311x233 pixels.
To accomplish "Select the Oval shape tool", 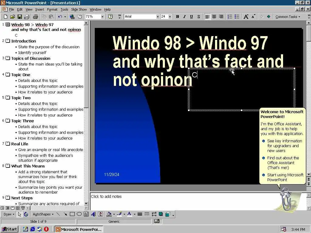I will 79,214.
